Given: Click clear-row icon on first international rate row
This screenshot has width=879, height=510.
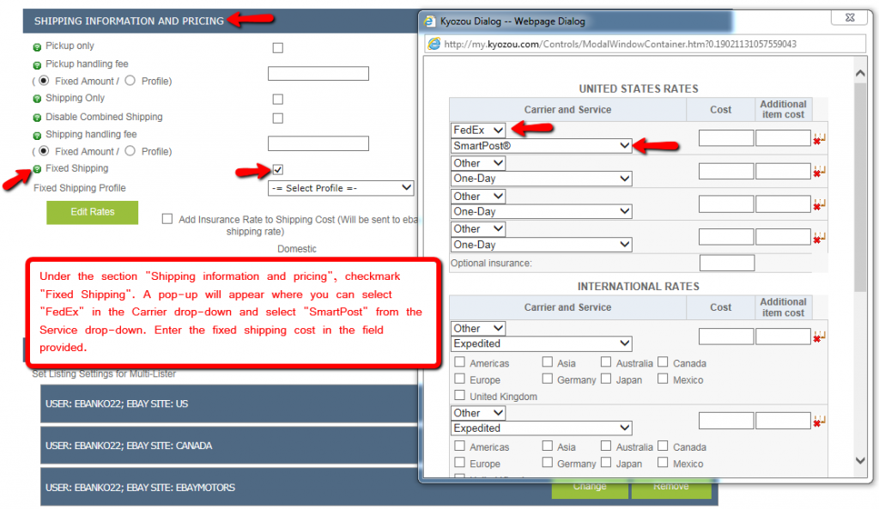Looking at the screenshot, I should (818, 337).
